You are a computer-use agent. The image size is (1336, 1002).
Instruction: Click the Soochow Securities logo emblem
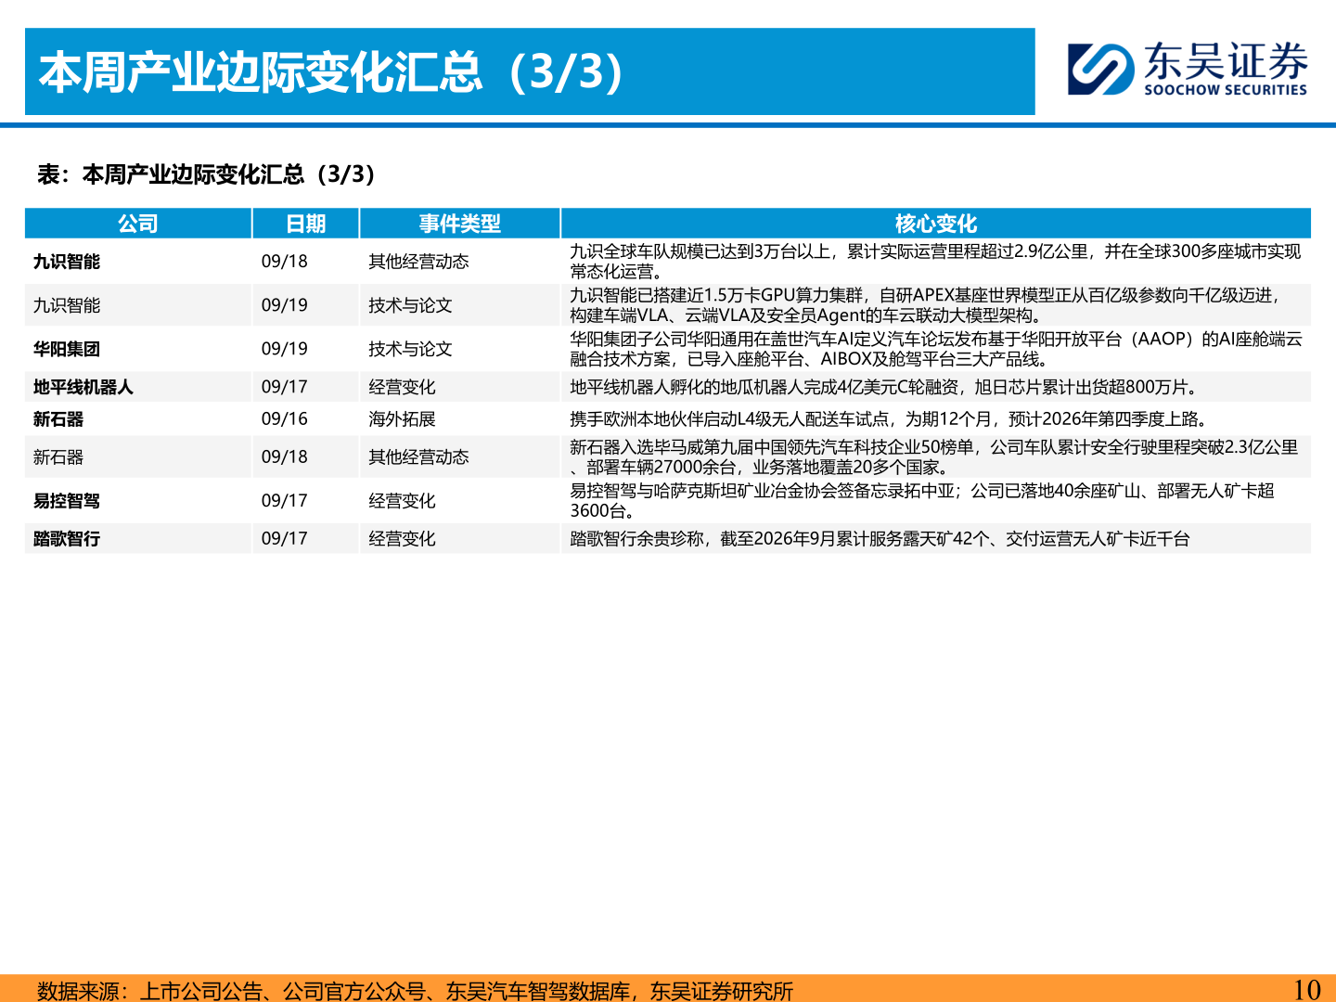click(x=1100, y=70)
